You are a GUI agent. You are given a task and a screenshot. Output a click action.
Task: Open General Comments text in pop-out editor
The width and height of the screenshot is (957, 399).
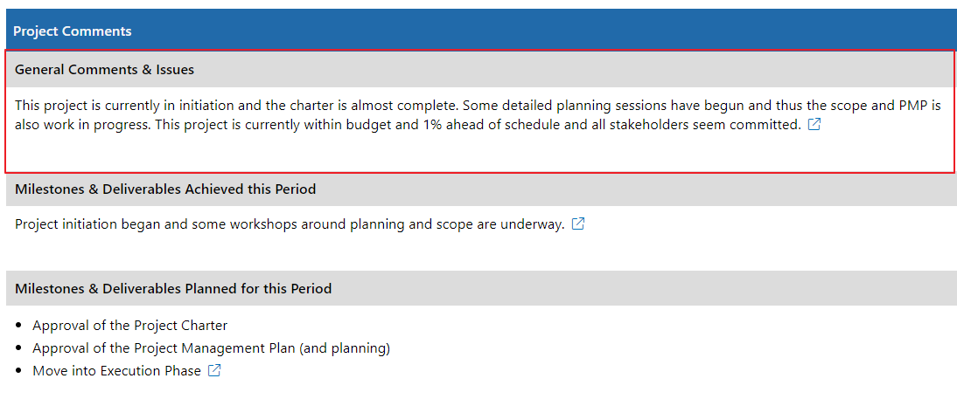tap(814, 124)
